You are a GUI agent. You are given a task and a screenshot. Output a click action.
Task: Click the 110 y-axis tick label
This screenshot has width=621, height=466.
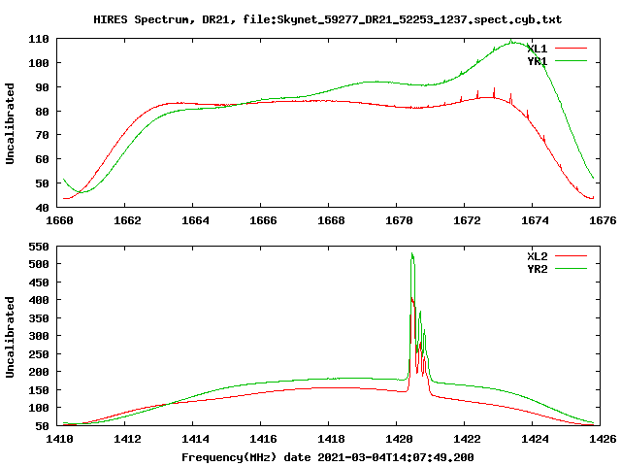tap(39, 39)
